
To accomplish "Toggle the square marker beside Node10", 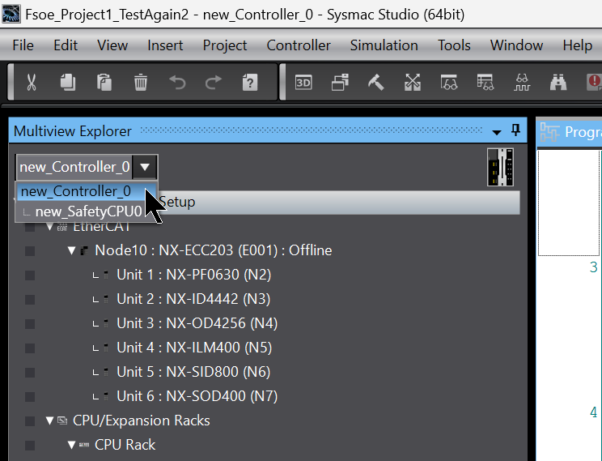I will [30, 251].
